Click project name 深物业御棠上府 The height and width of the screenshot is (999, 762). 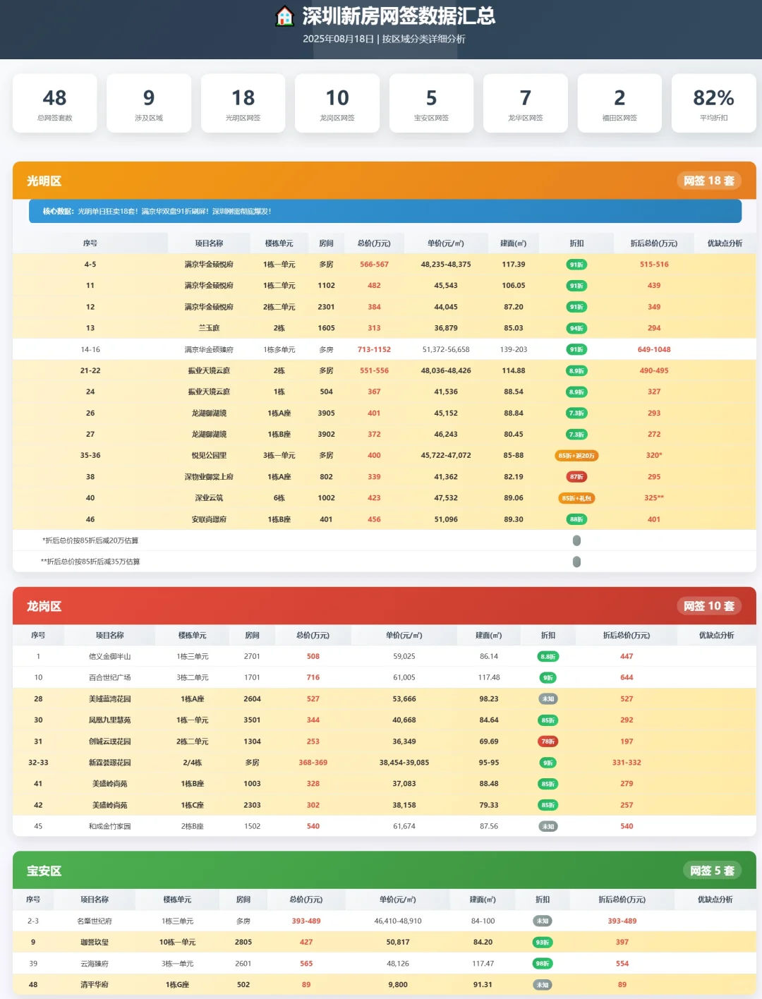pos(209,477)
